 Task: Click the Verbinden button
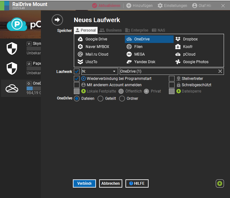coord(84,183)
